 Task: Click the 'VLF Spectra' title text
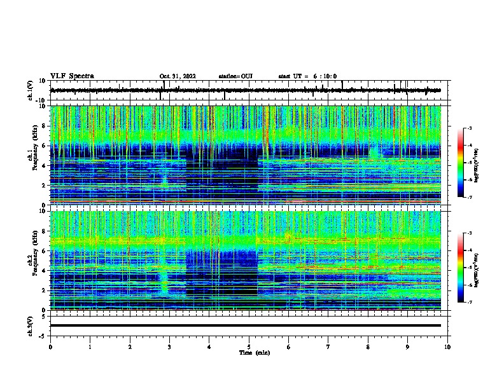(x=72, y=76)
